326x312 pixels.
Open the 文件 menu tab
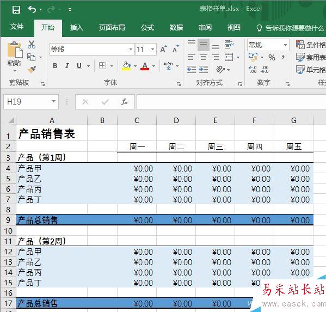point(17,27)
